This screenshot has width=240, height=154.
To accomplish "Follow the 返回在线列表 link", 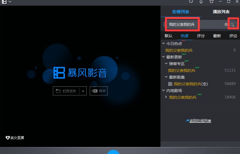I will (200, 121).
